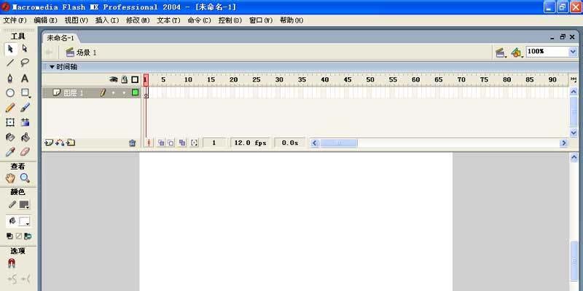Select the Fill Transform tool
Screen dimensions: 583x291
point(25,122)
